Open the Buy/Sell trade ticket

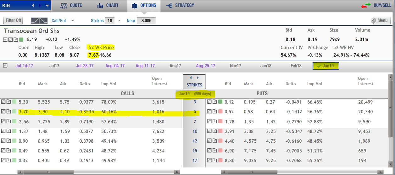[x=376, y=5]
